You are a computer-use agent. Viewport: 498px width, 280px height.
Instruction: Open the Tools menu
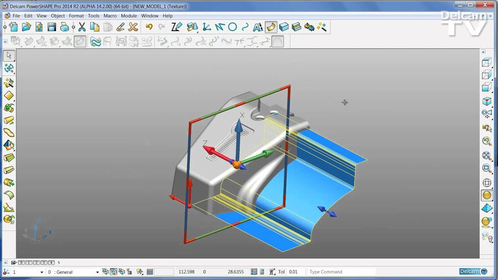[94, 16]
